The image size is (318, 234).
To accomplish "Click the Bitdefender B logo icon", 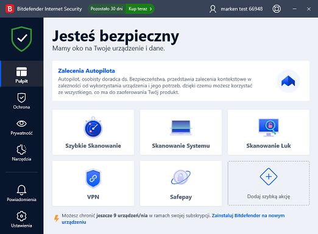I will tap(10, 9).
